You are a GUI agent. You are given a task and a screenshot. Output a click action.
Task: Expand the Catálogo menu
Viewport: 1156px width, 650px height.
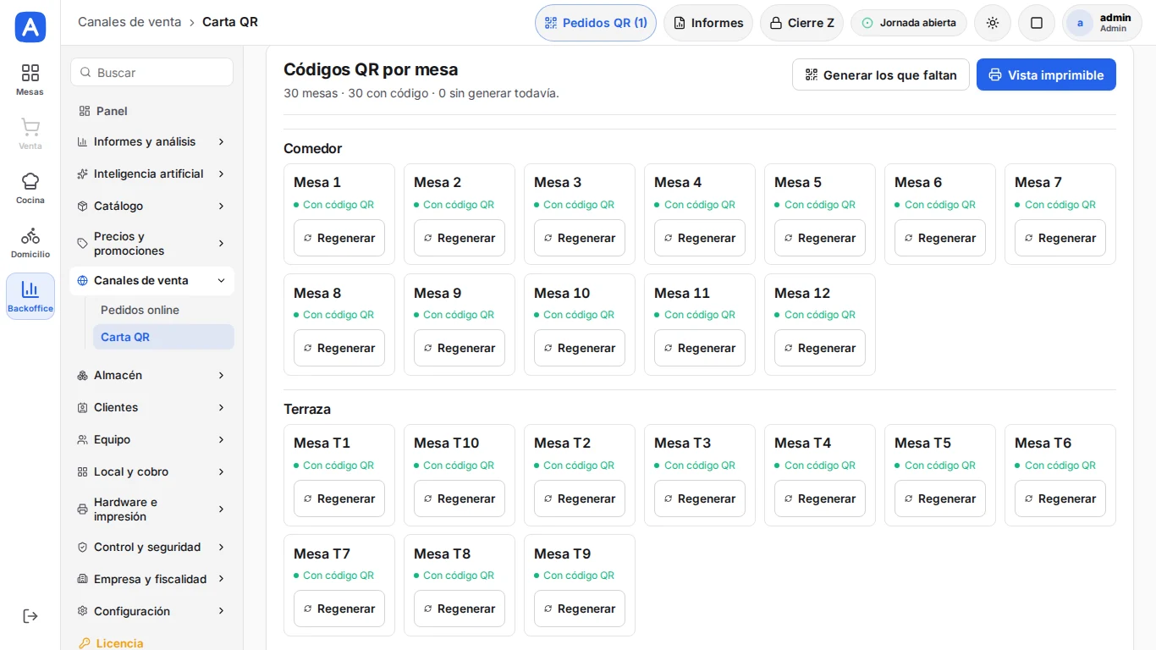[x=151, y=206]
